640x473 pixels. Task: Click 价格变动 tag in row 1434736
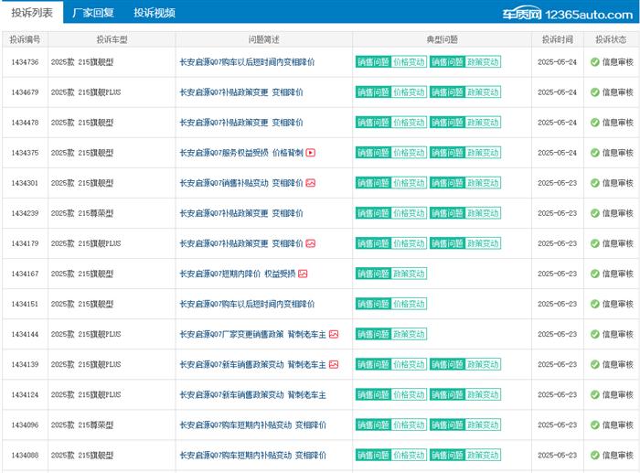409,62
